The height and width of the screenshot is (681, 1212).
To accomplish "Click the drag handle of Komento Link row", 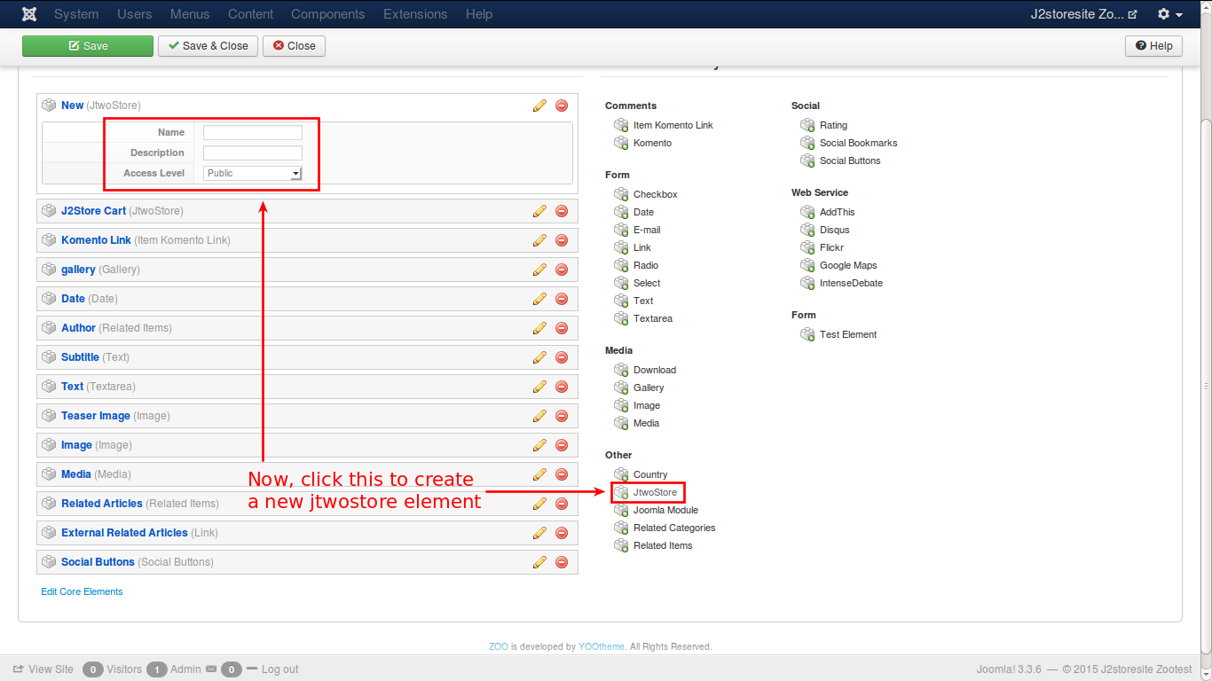I will coord(50,240).
